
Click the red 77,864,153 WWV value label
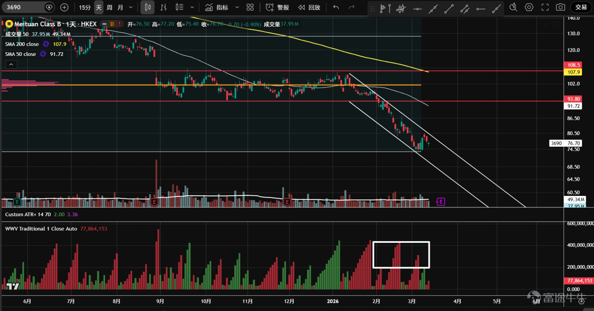[x=579, y=281]
